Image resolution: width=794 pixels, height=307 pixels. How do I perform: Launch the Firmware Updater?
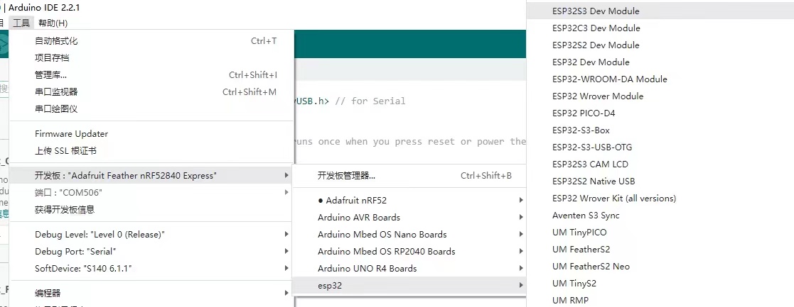pos(151,134)
